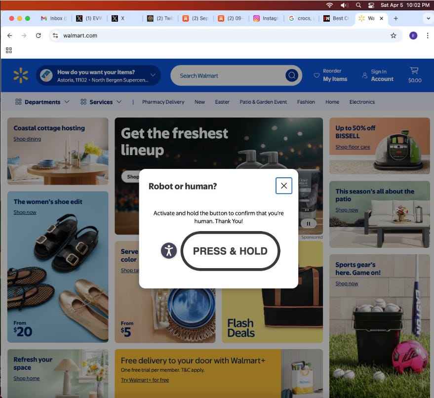Click the accessibility icon in the Robot or human dialog

pyautogui.click(x=169, y=251)
